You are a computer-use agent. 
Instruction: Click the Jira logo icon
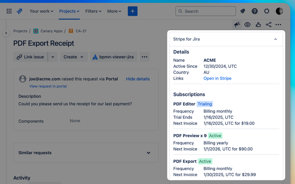click(19, 11)
